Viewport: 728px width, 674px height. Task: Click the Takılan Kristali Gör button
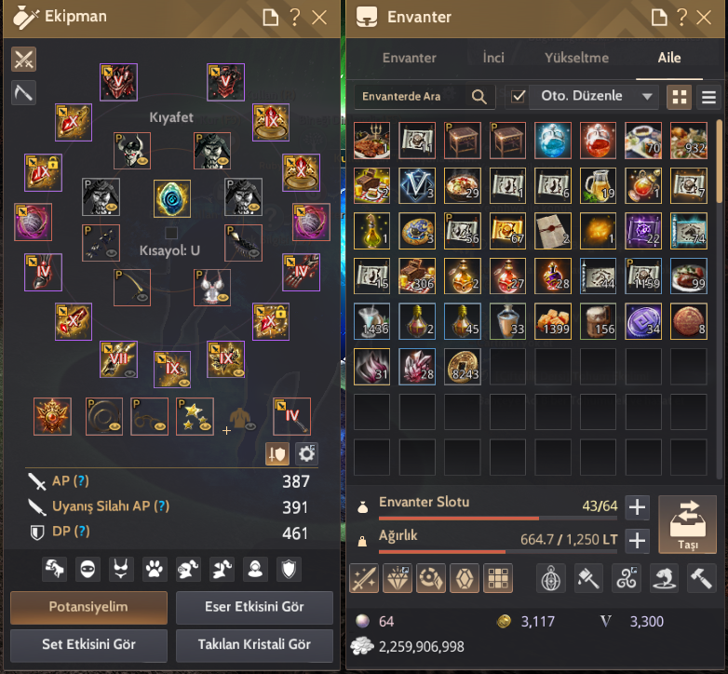[254, 644]
